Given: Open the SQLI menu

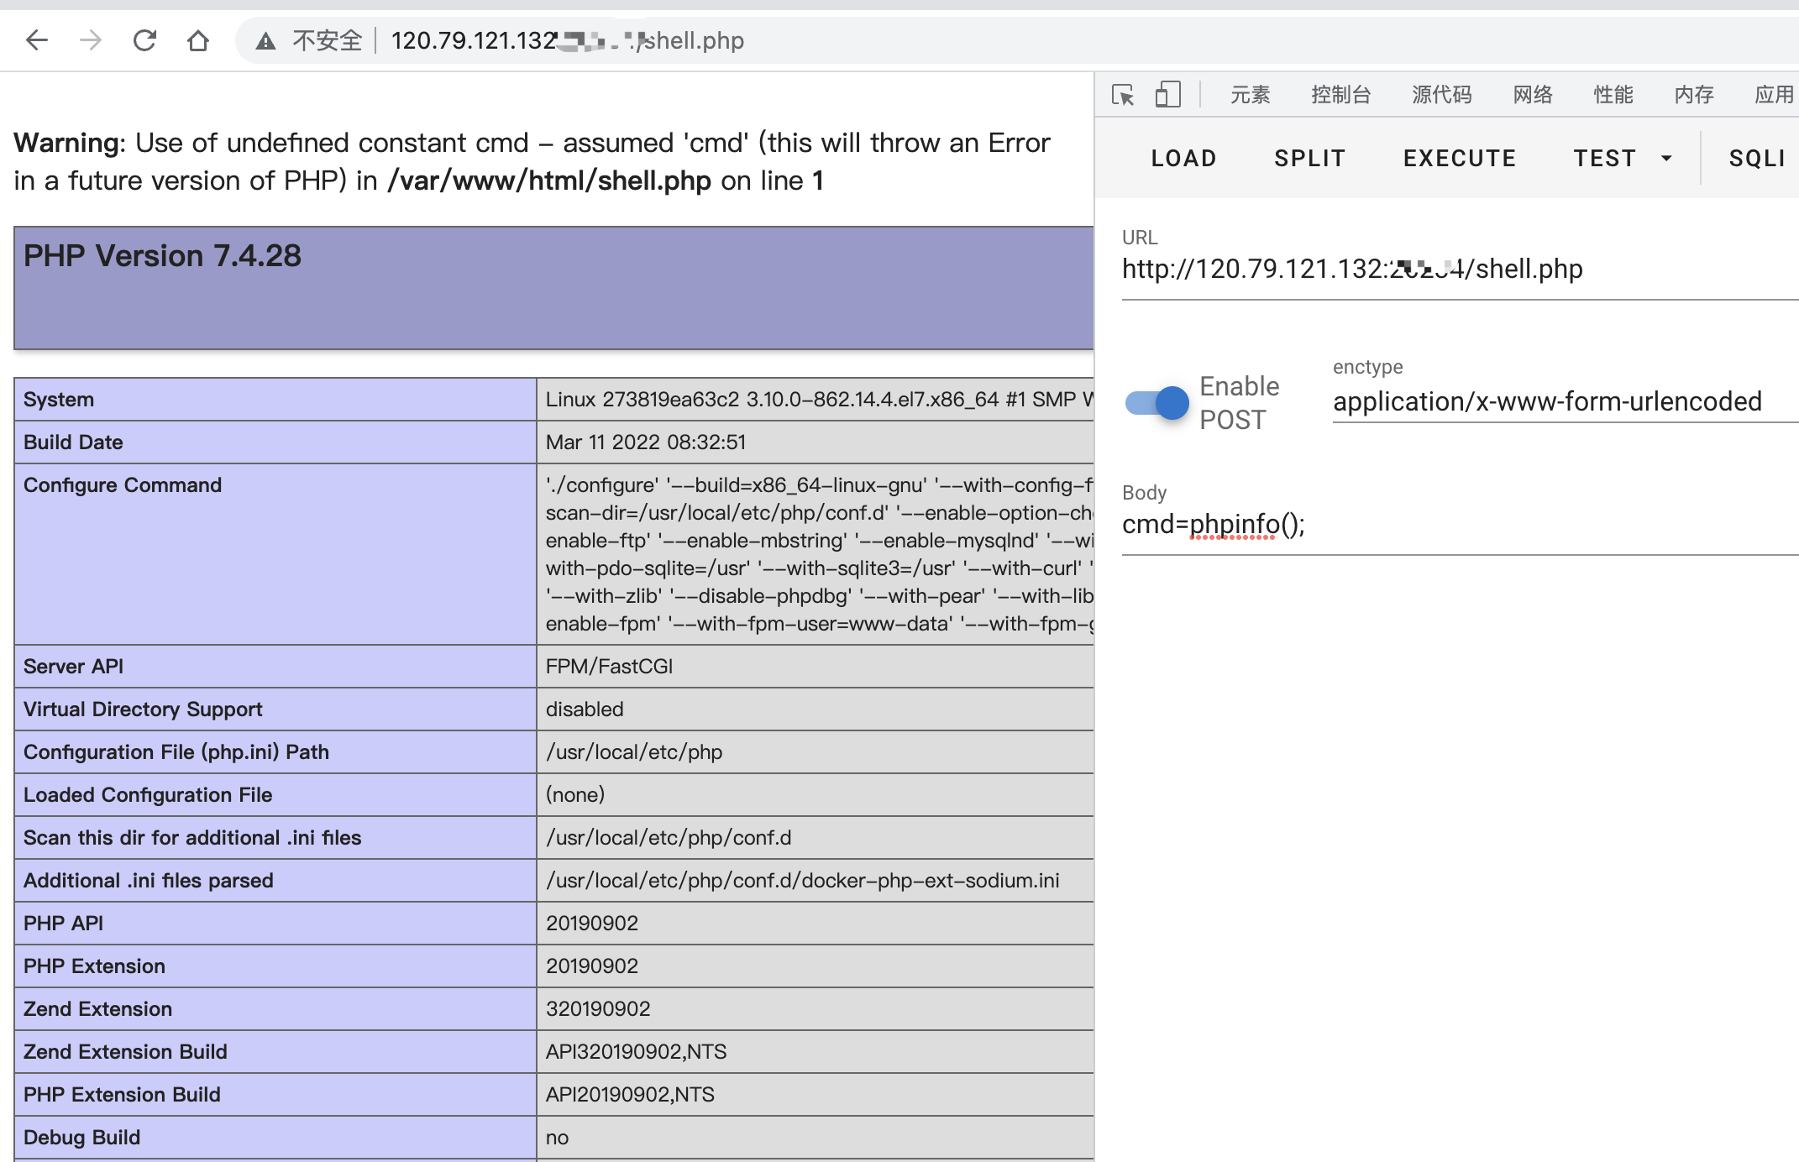Looking at the screenshot, I should 1756,158.
